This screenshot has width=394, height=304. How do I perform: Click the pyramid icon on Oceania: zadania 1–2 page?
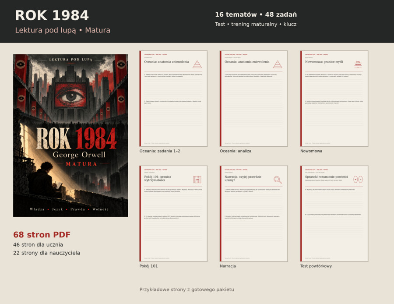(197, 64)
